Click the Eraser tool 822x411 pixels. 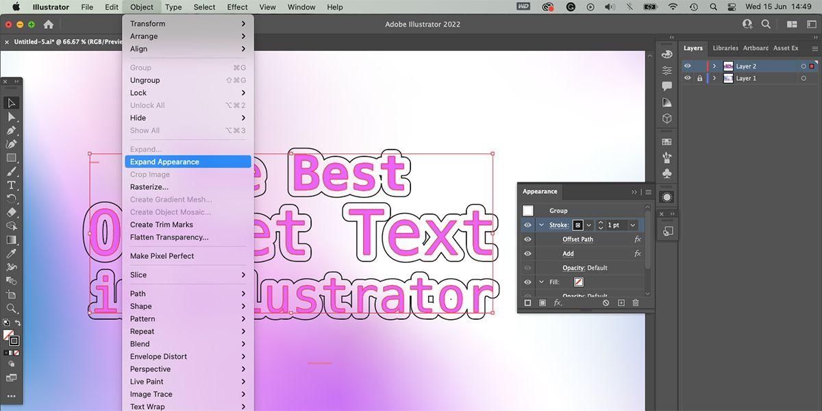pos(12,212)
